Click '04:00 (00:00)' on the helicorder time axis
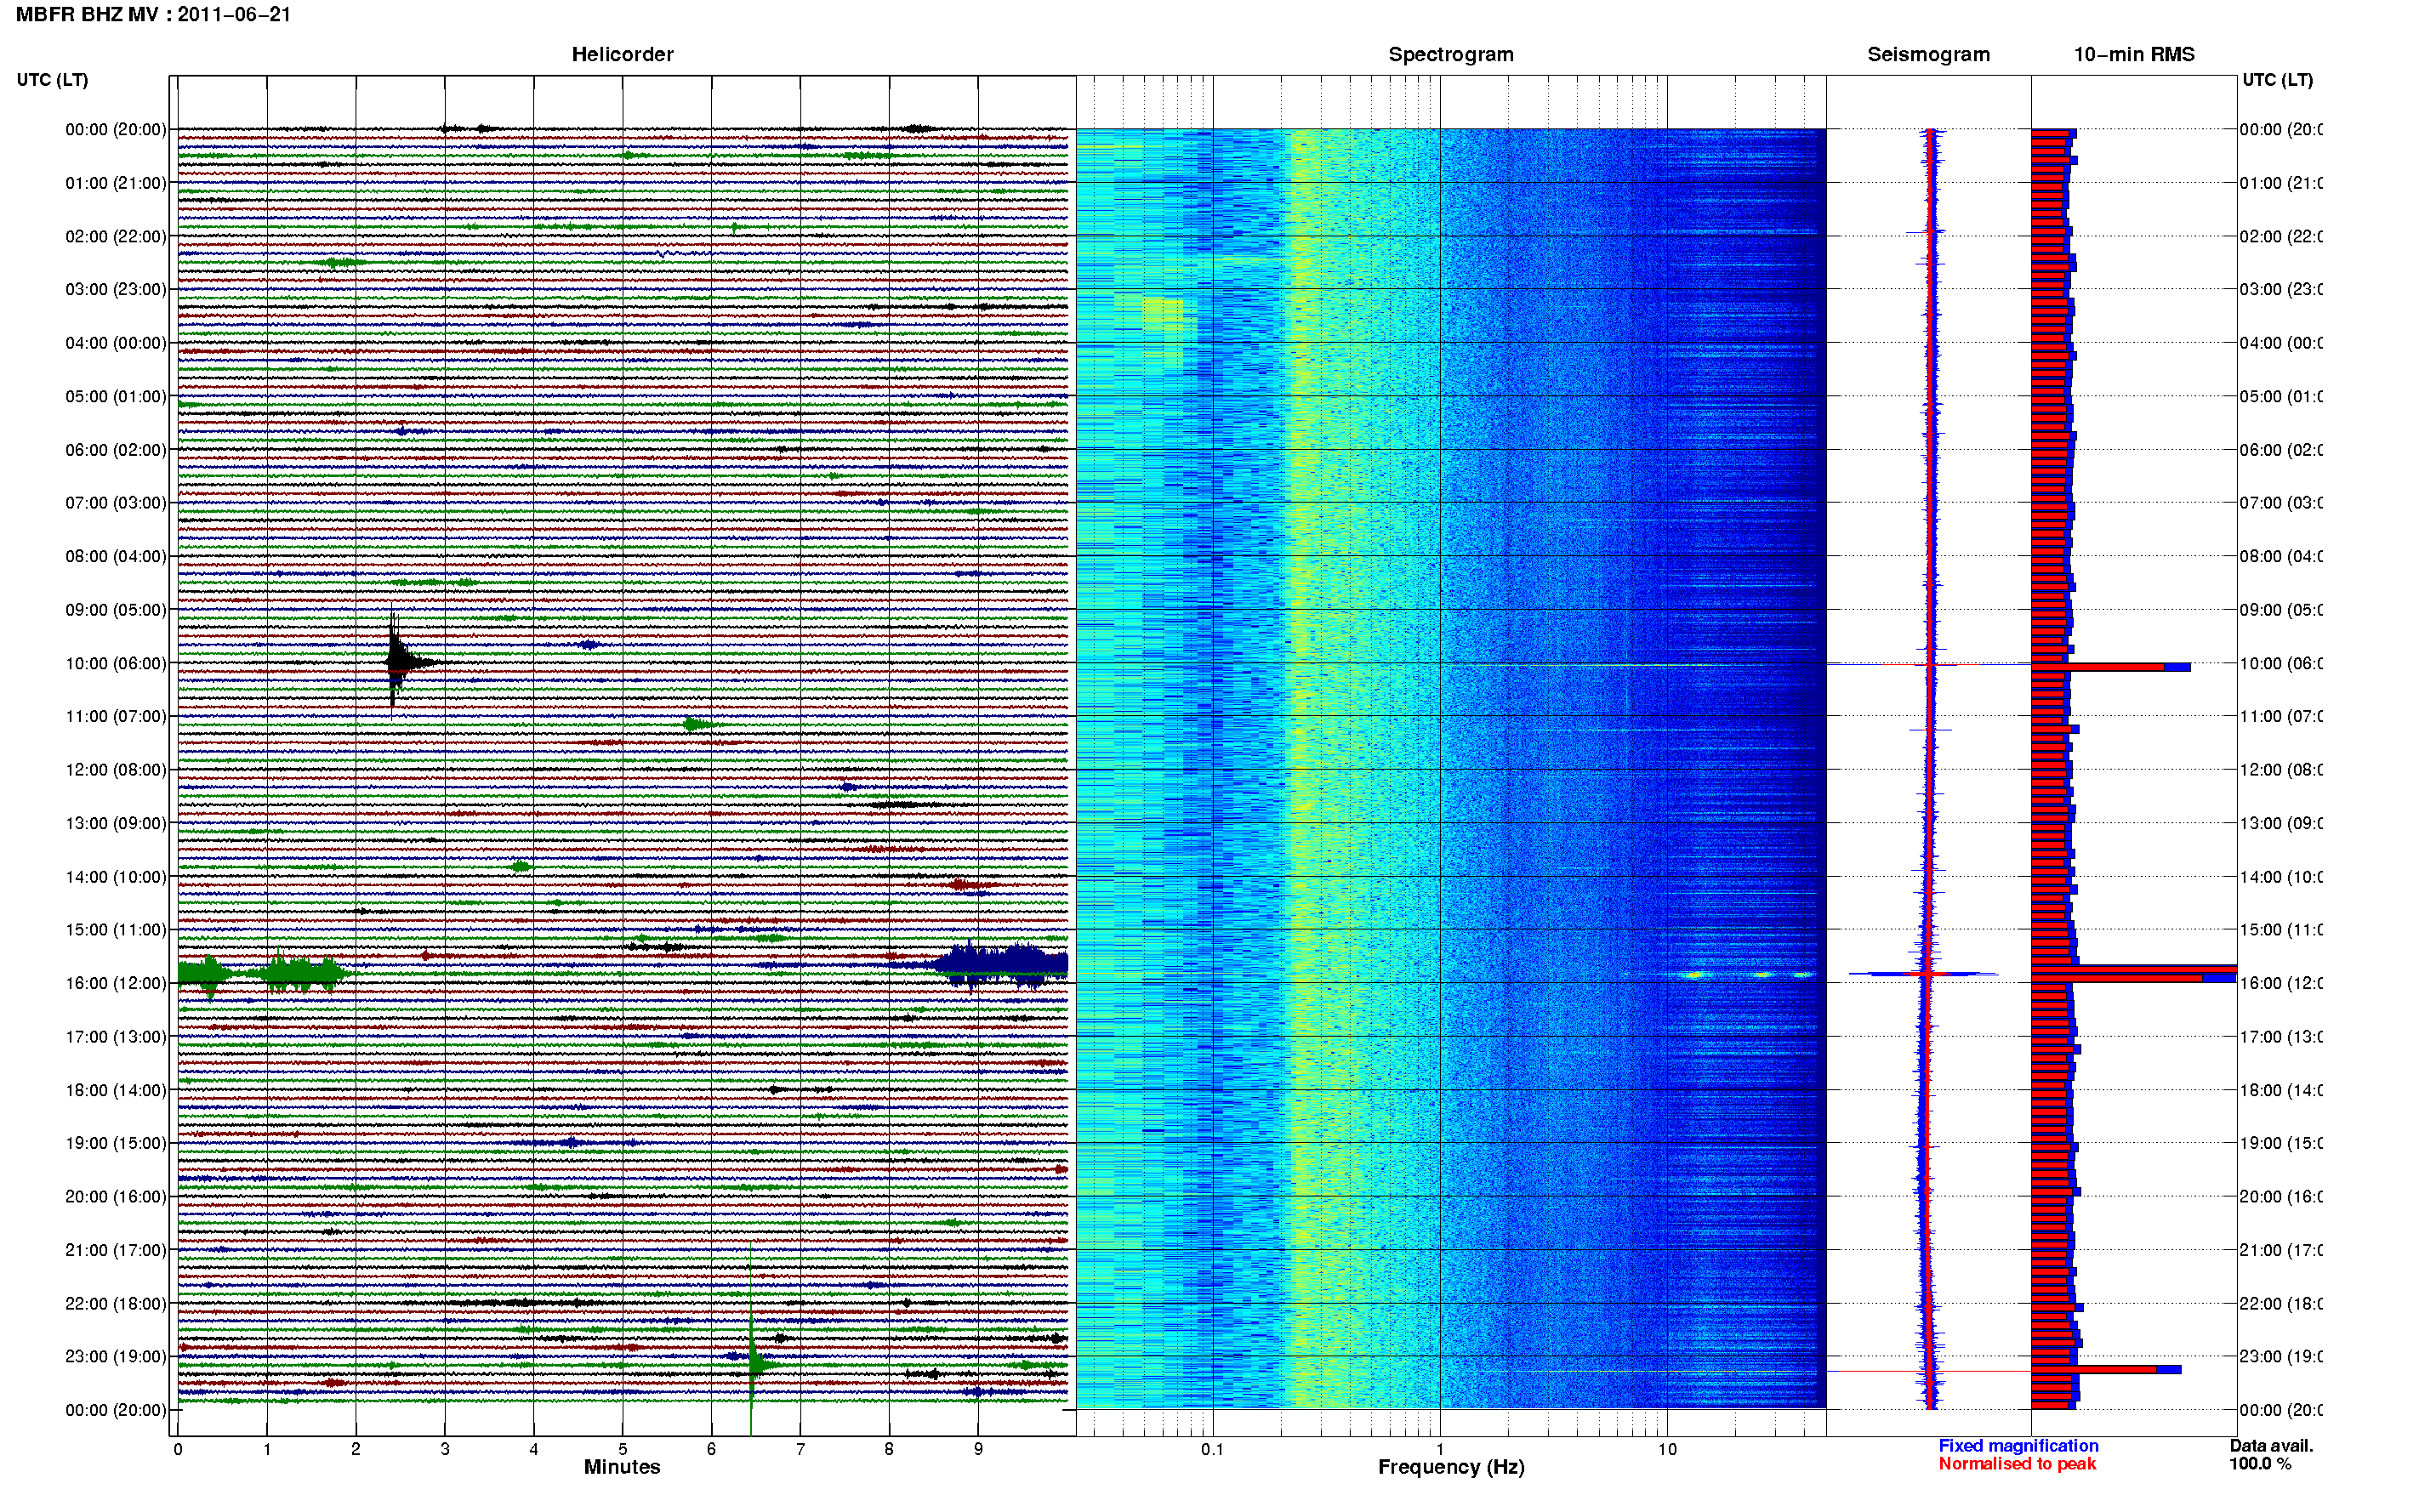This screenshot has width=2419, height=1512. click(116, 343)
